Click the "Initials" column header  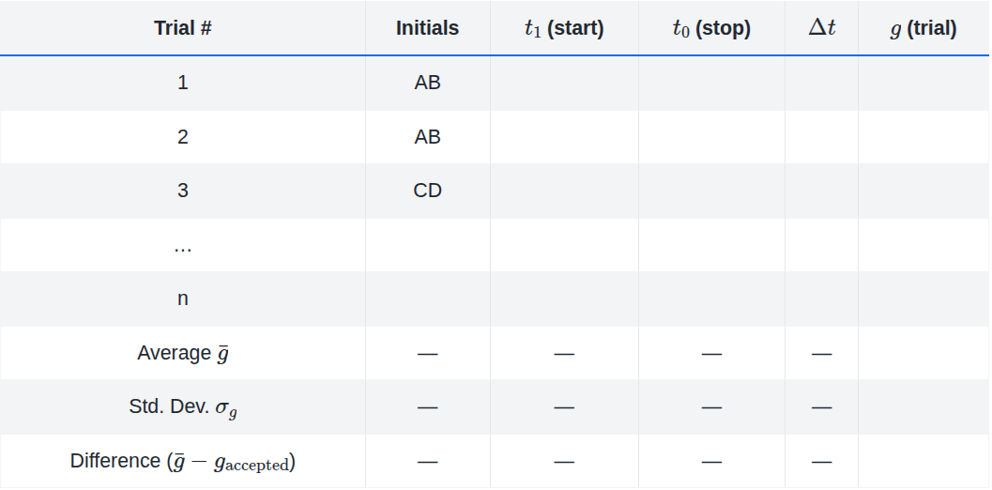click(427, 28)
